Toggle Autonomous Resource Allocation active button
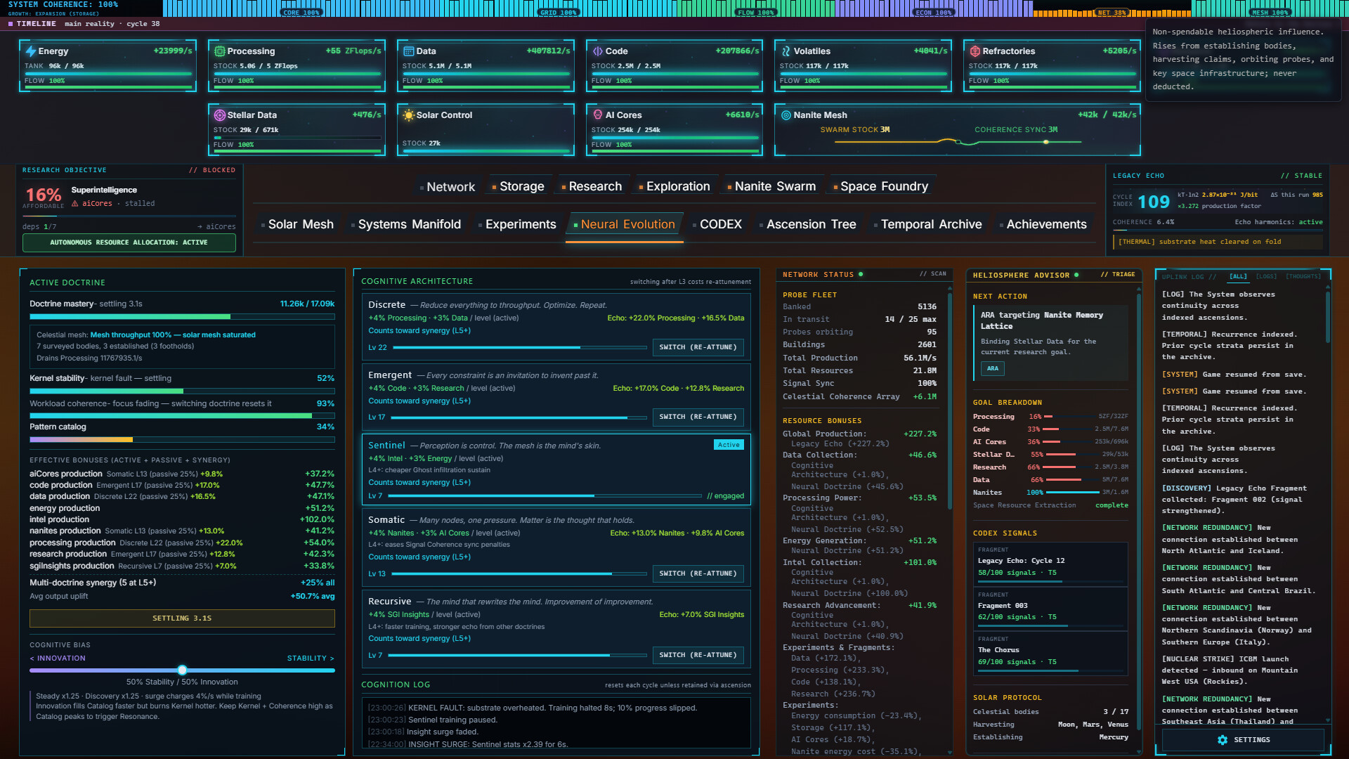Screen dimensions: 1349x759 tap(129, 242)
